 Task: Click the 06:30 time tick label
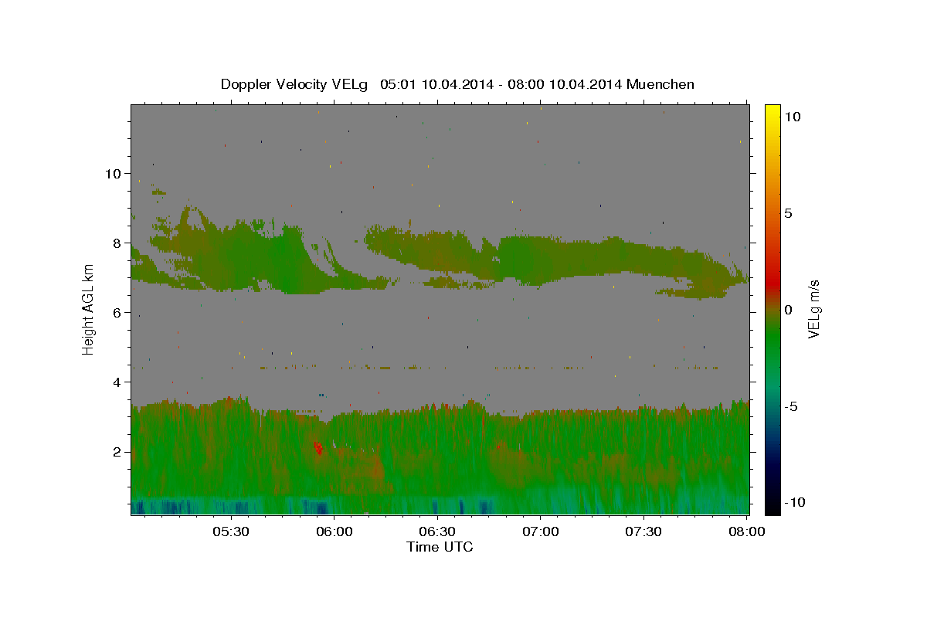point(437,531)
